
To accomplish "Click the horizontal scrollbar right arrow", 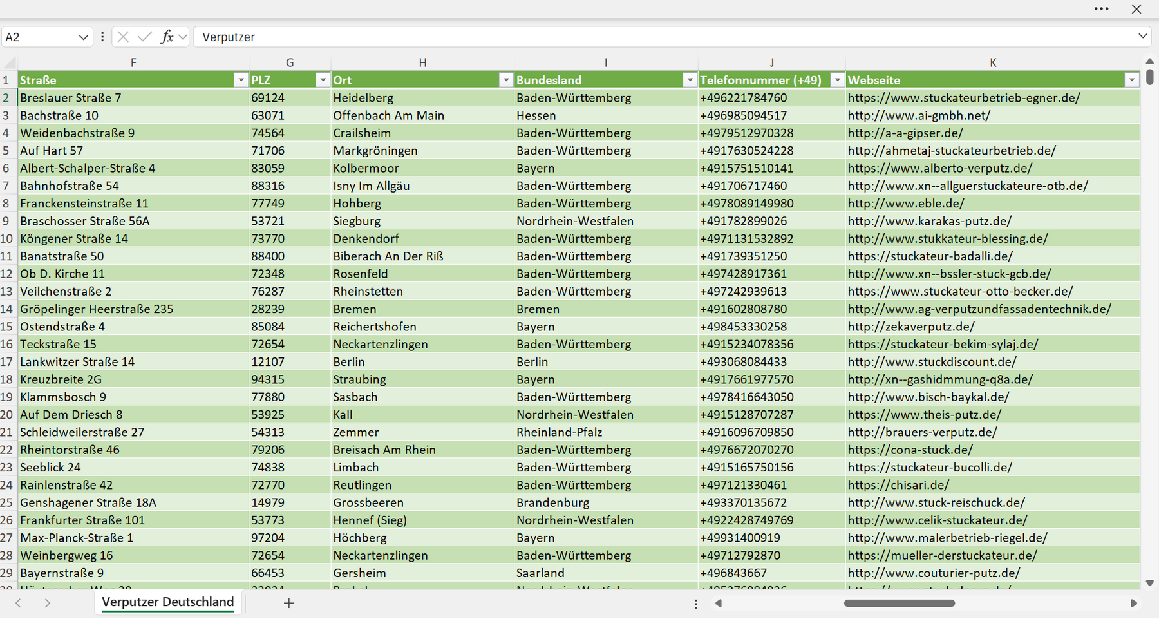I will [1134, 604].
